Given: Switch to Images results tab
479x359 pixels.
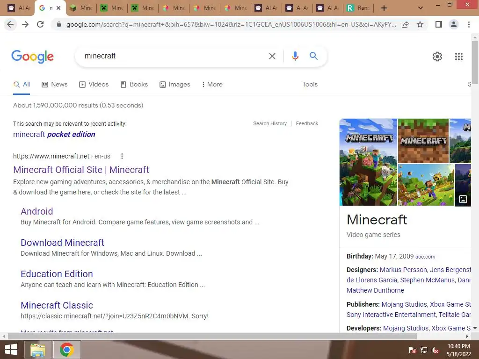Looking at the screenshot, I should 175,85.
